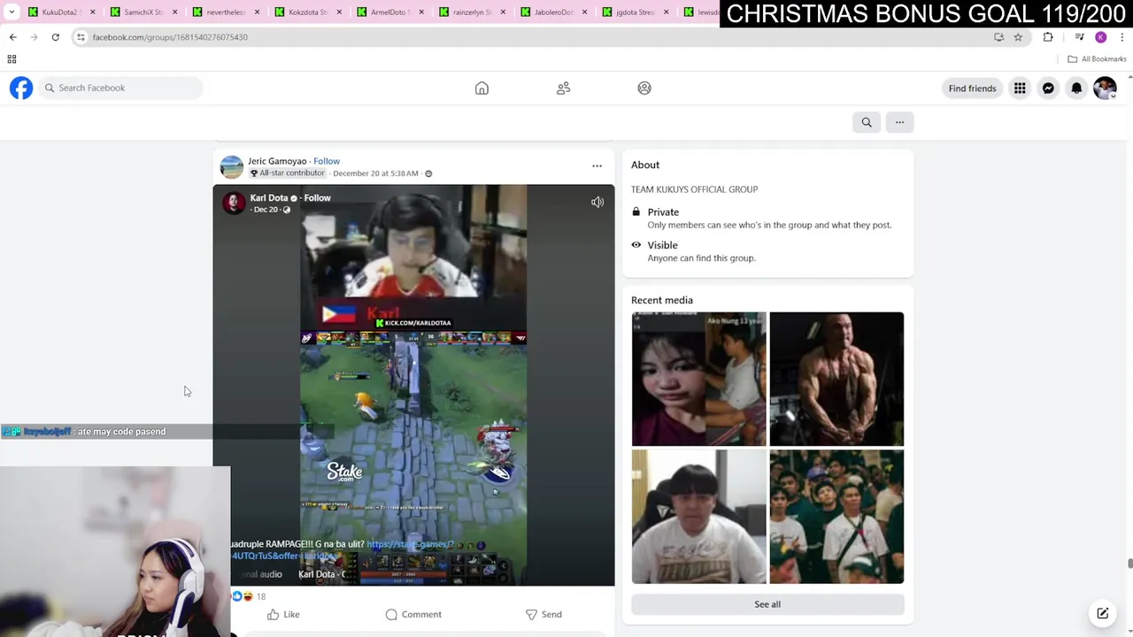Image resolution: width=1133 pixels, height=637 pixels.
Task: Open the Karl Dota page name link
Action: (269, 198)
